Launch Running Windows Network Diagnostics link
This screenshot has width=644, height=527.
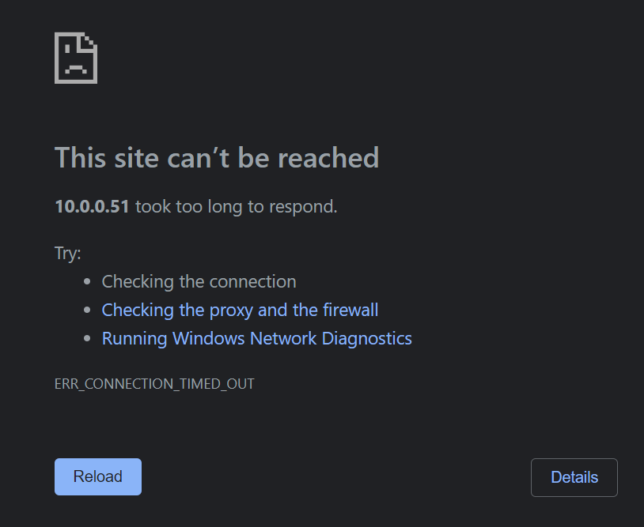[x=256, y=338]
